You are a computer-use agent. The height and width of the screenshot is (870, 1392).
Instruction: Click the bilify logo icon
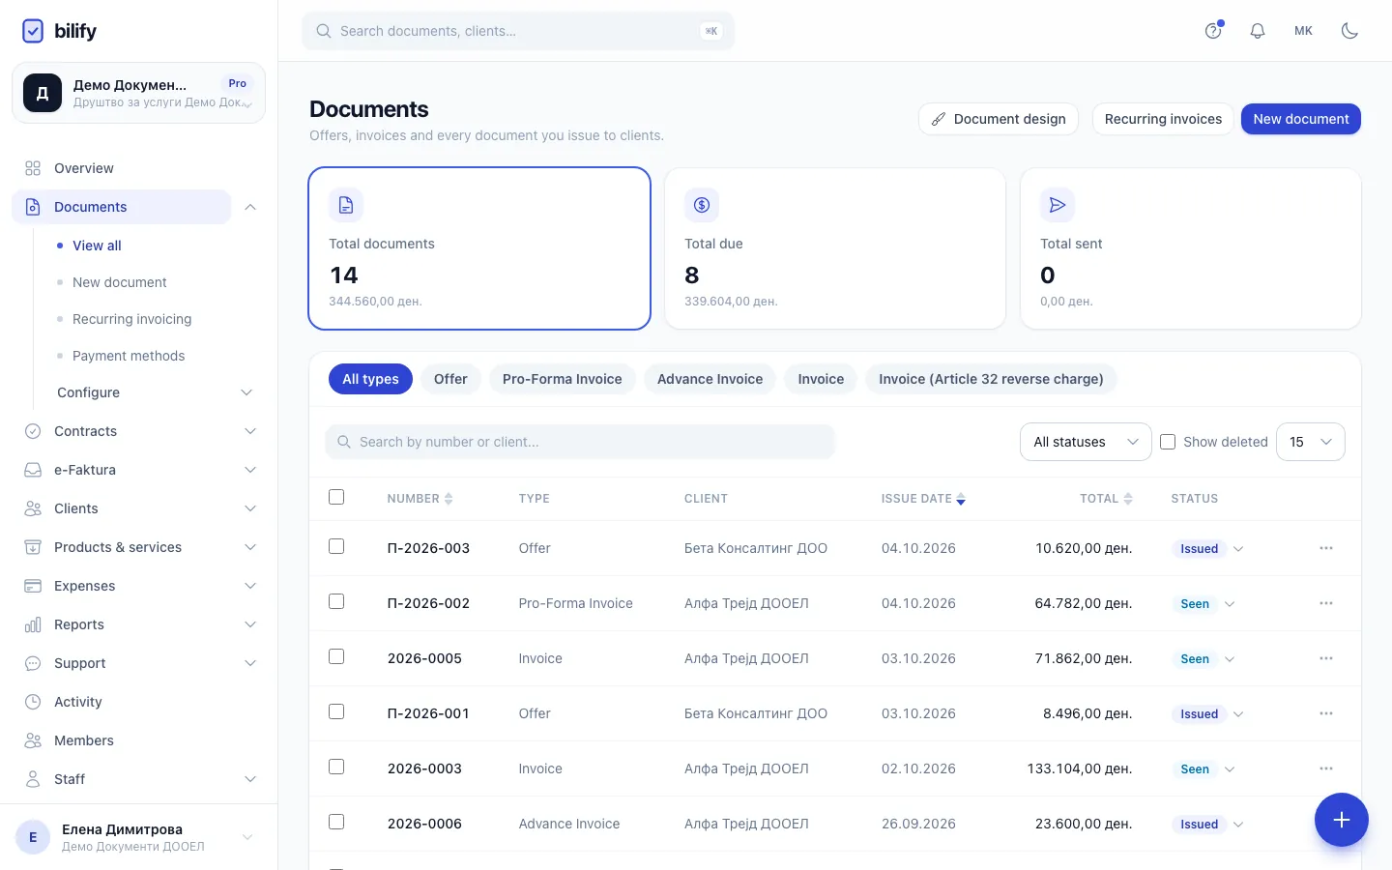click(33, 31)
